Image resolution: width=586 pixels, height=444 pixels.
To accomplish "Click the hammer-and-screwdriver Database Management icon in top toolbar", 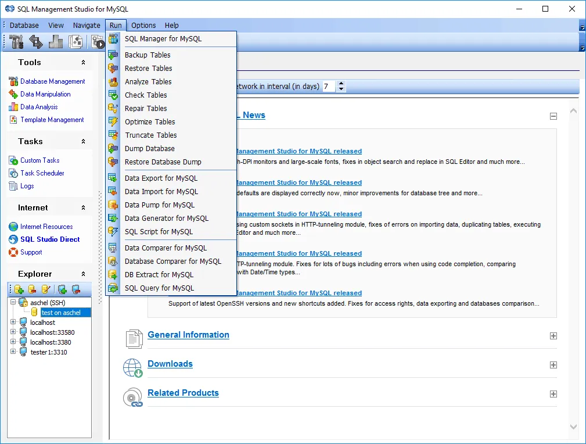I will coord(16,42).
